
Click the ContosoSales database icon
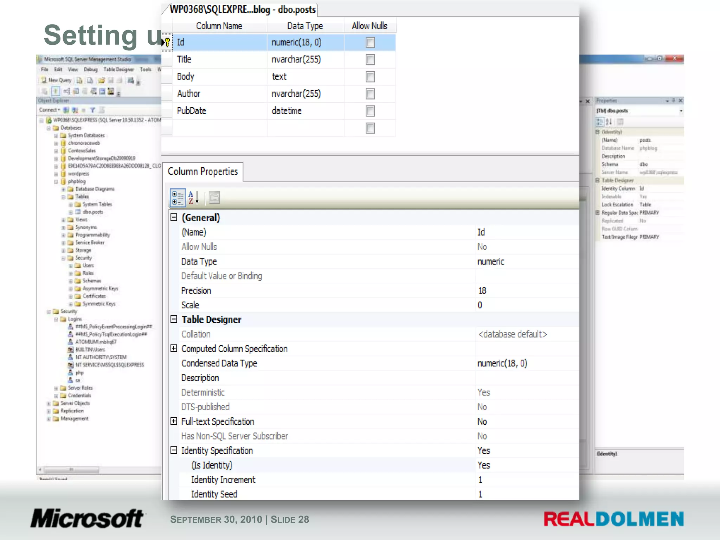coord(63,151)
